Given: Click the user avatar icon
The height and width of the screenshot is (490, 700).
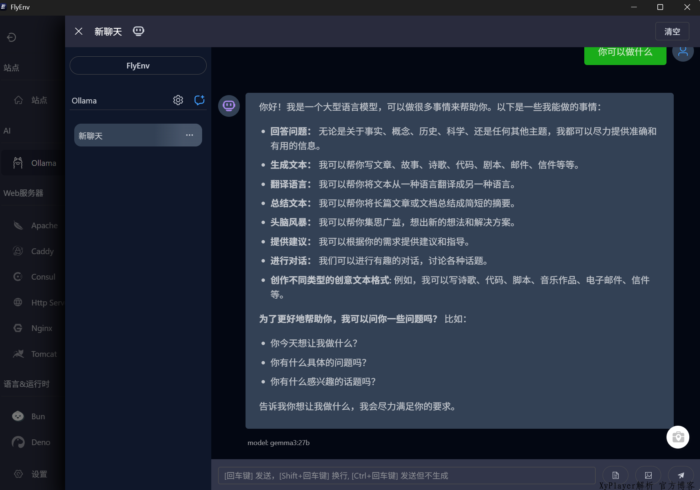Looking at the screenshot, I should [x=683, y=52].
